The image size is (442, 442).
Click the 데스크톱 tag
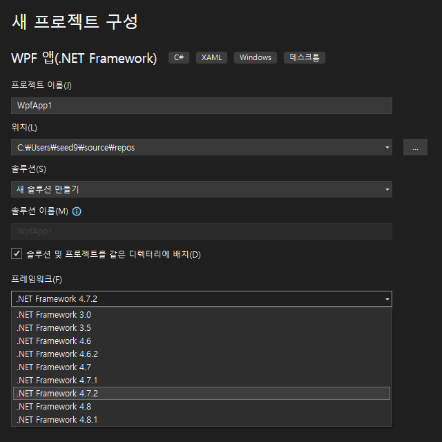(x=305, y=57)
